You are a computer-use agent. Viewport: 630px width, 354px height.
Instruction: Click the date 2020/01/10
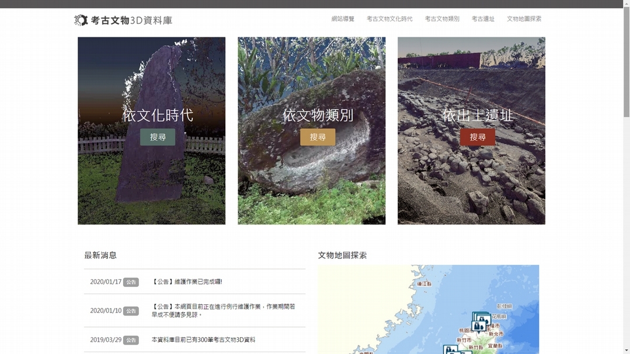(x=106, y=311)
